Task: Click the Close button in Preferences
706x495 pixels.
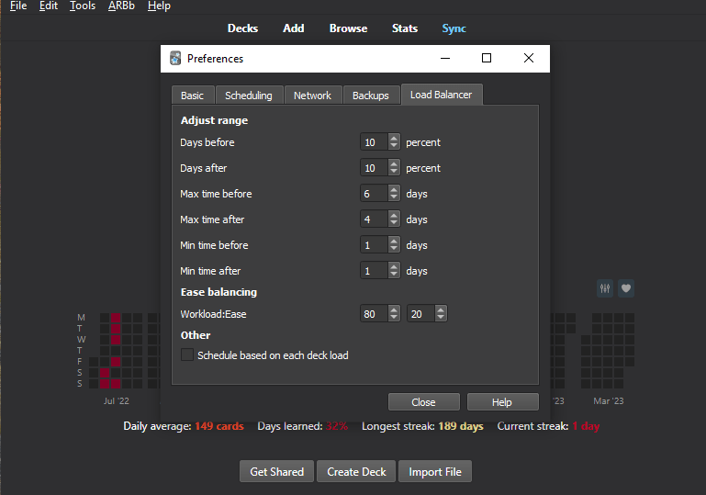Action: click(x=423, y=402)
